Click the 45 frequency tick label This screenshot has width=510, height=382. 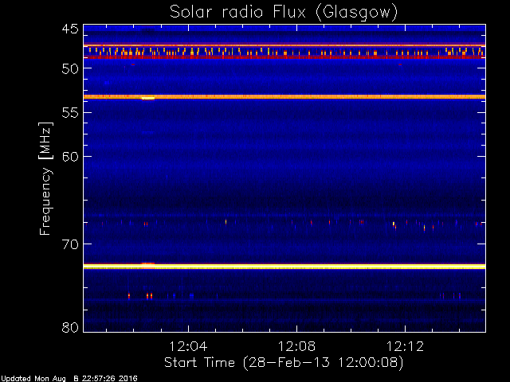click(x=70, y=29)
